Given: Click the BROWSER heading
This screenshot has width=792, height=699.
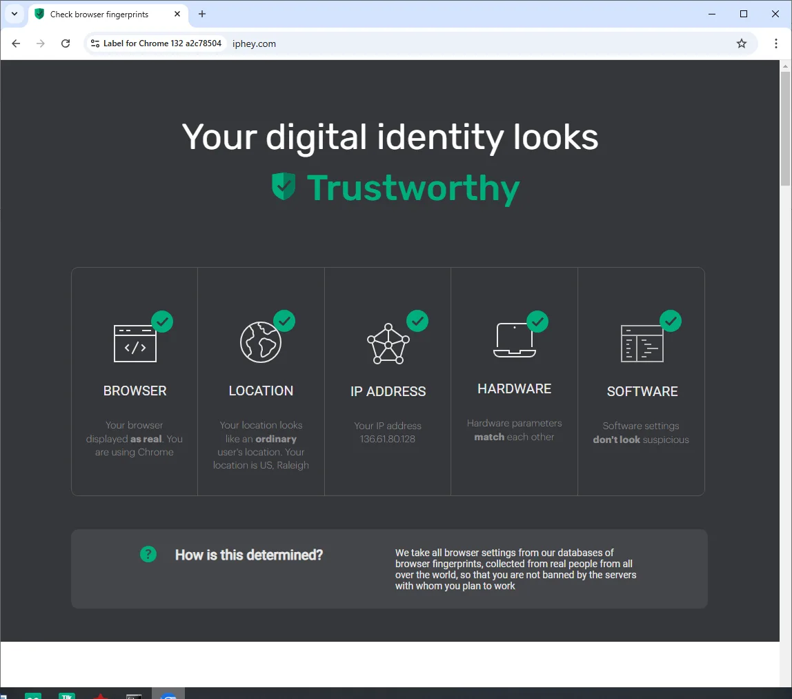Looking at the screenshot, I should [135, 391].
